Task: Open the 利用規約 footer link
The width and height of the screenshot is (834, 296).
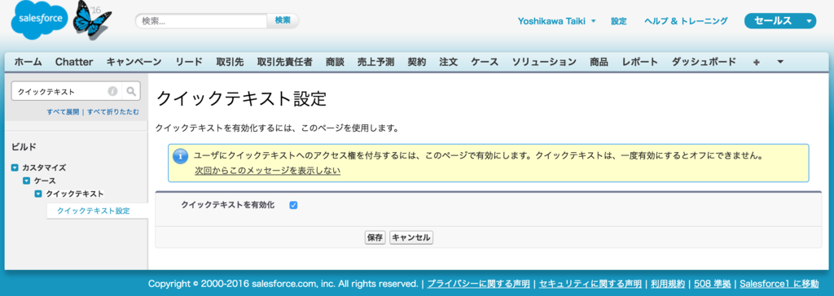Action: coord(667,283)
